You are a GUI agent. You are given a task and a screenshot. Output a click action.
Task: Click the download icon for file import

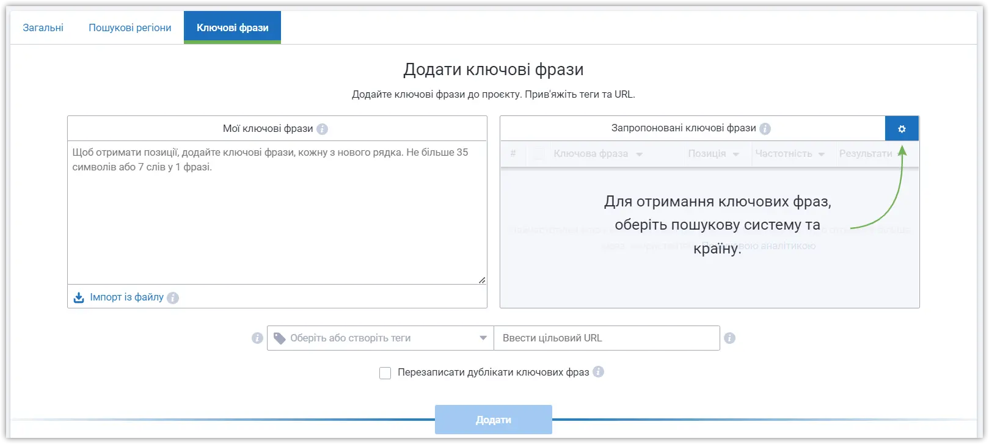79,297
